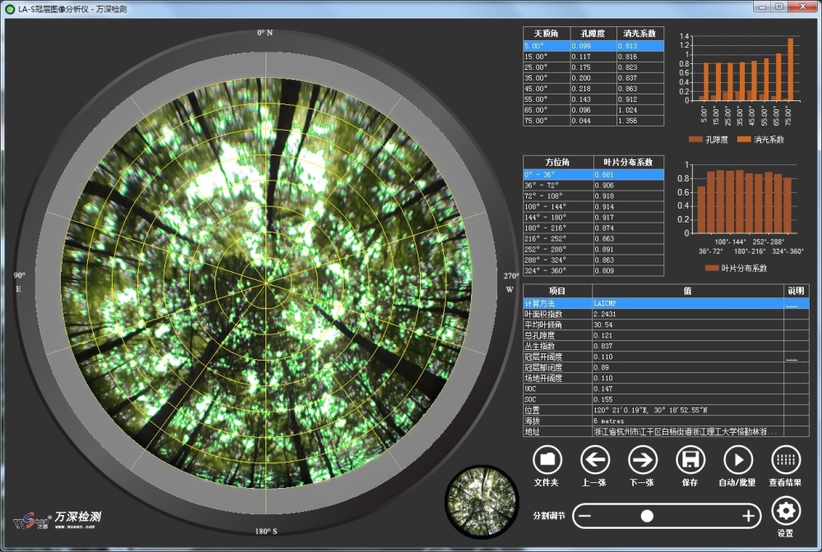
Task: Increase segmentation with the plus icon
Action: pos(748,516)
